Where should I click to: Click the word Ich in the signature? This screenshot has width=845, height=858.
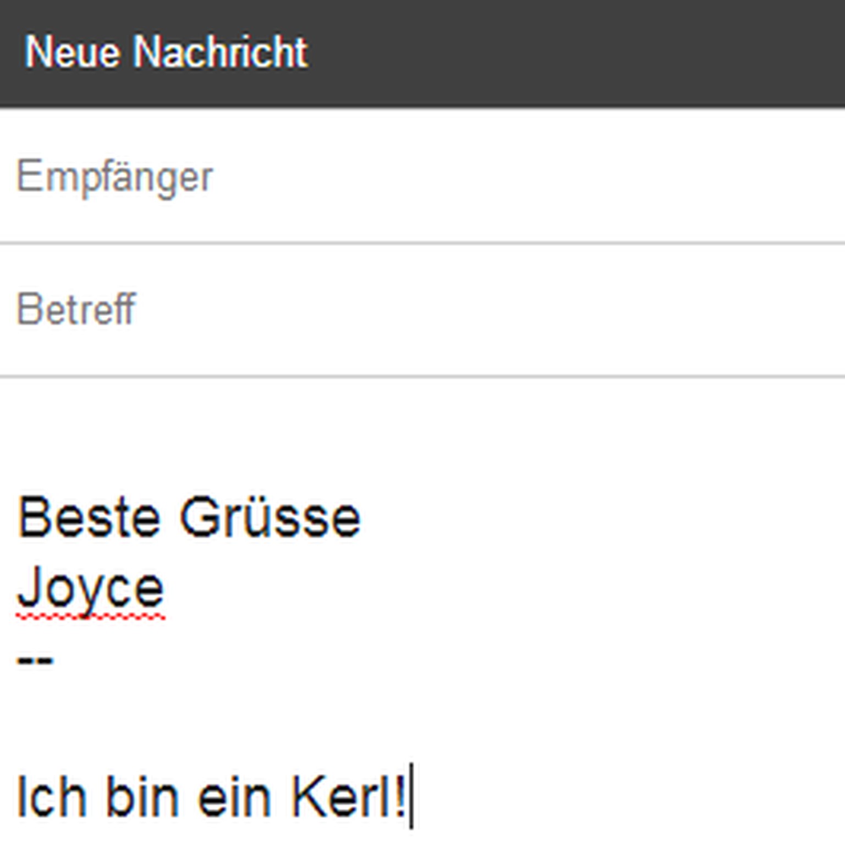52,797
